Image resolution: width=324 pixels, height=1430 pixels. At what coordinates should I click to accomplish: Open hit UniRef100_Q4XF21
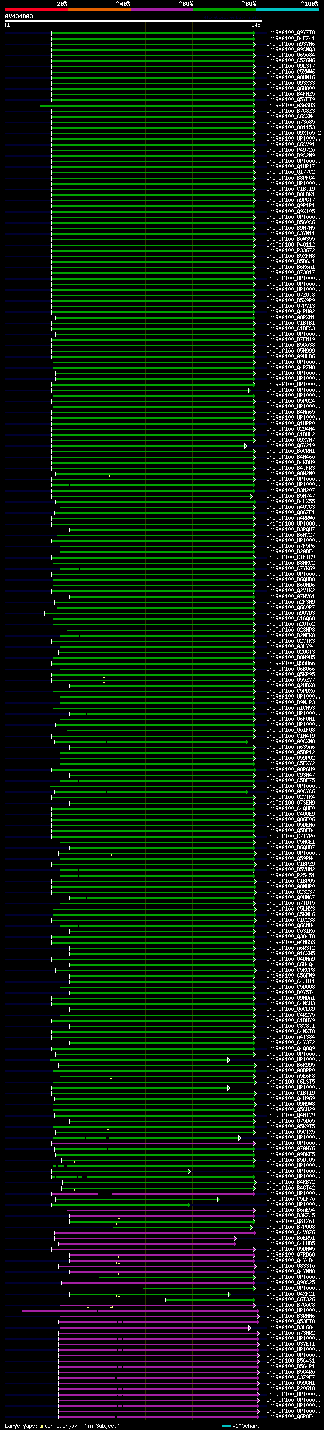(x=291, y=1295)
